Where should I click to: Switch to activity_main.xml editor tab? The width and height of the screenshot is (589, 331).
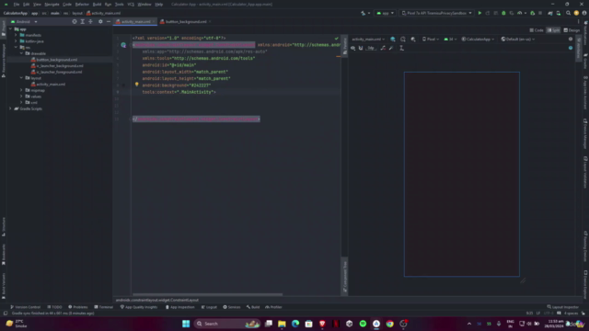135,22
